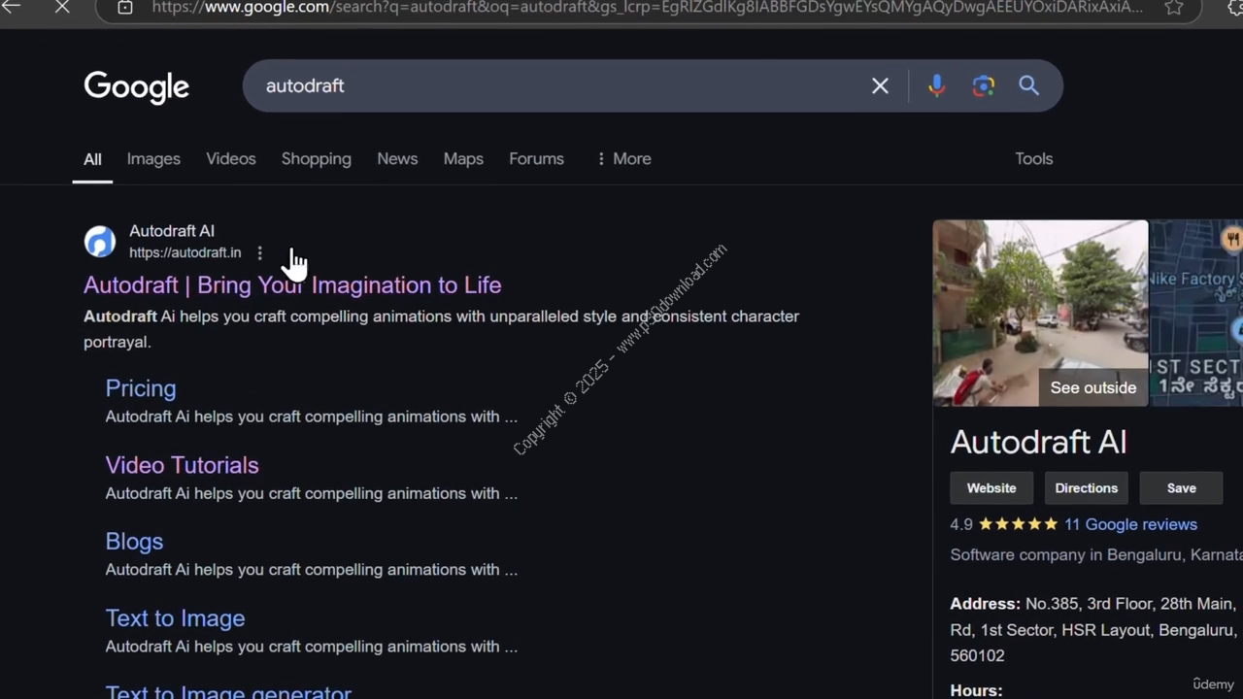Switch to the Maps tab

point(463,159)
